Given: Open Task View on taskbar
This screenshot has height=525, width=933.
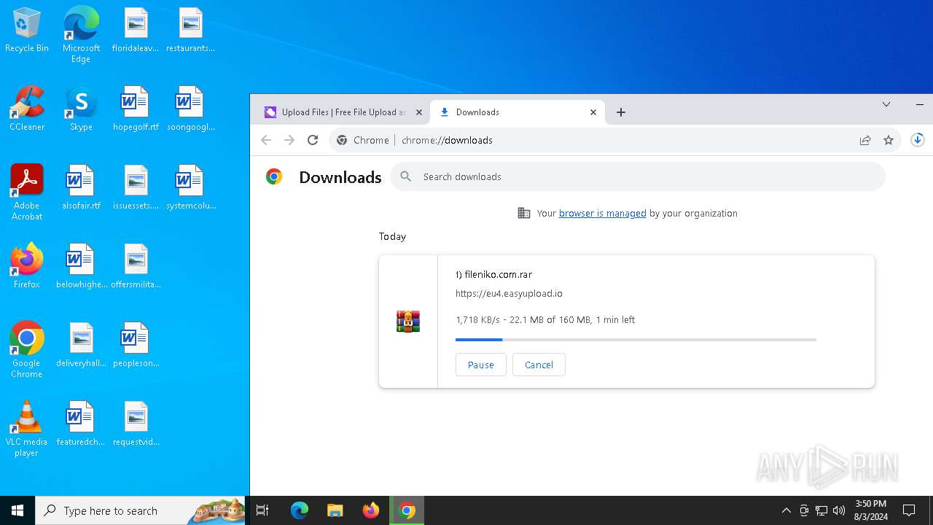Looking at the screenshot, I should click(x=262, y=510).
